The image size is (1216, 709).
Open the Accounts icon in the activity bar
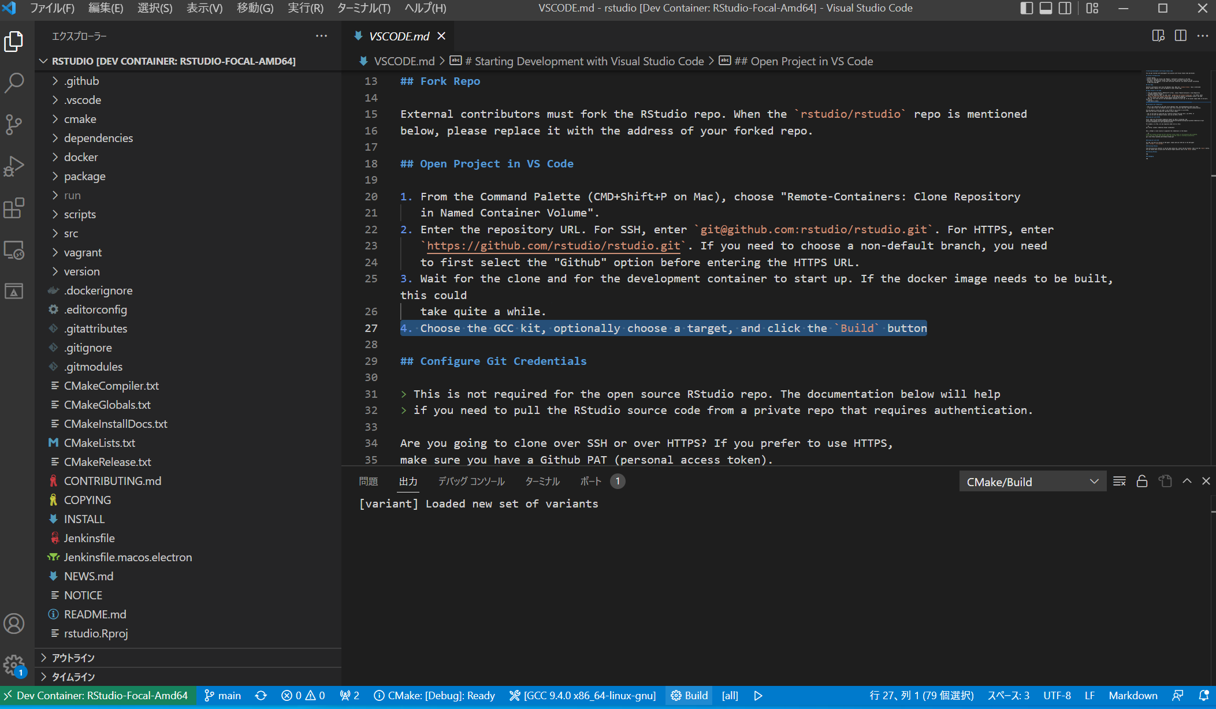[x=14, y=624]
